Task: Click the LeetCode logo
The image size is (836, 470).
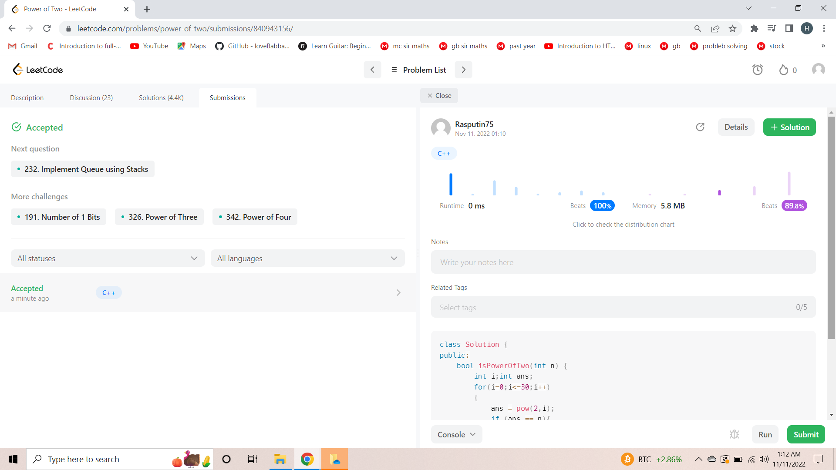Action: pos(37,69)
